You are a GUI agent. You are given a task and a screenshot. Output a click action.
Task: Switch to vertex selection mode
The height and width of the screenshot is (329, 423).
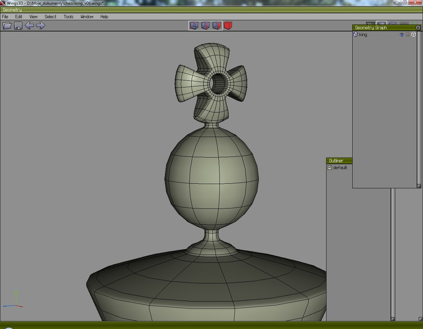[x=194, y=26]
